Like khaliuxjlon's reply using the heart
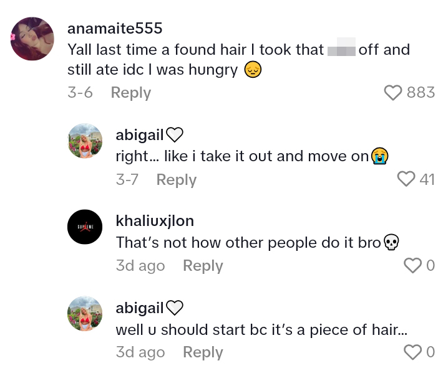 point(412,266)
